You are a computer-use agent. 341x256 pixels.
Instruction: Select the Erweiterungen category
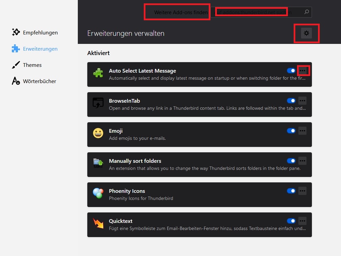click(x=40, y=49)
